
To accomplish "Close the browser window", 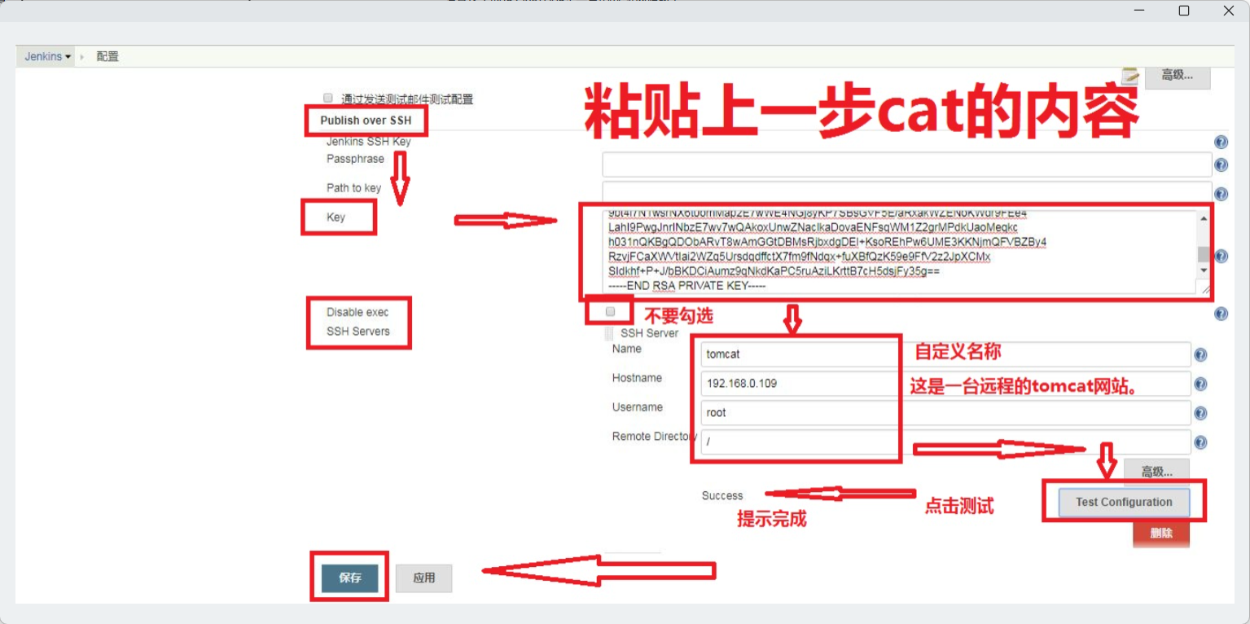I will pyautogui.click(x=1229, y=11).
